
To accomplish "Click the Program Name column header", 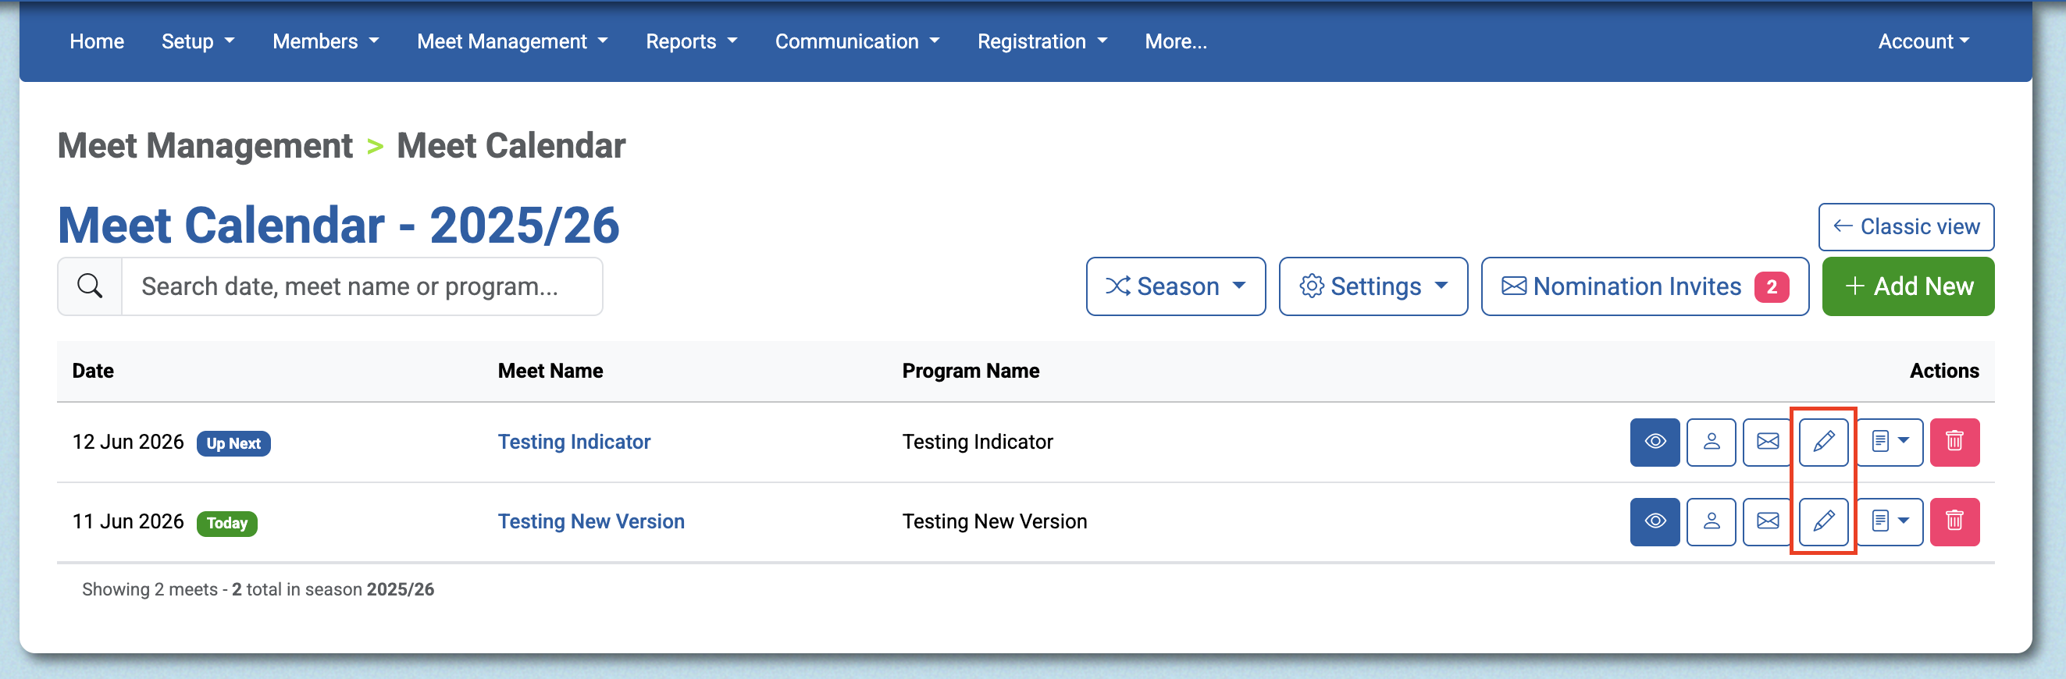I will coord(971,371).
